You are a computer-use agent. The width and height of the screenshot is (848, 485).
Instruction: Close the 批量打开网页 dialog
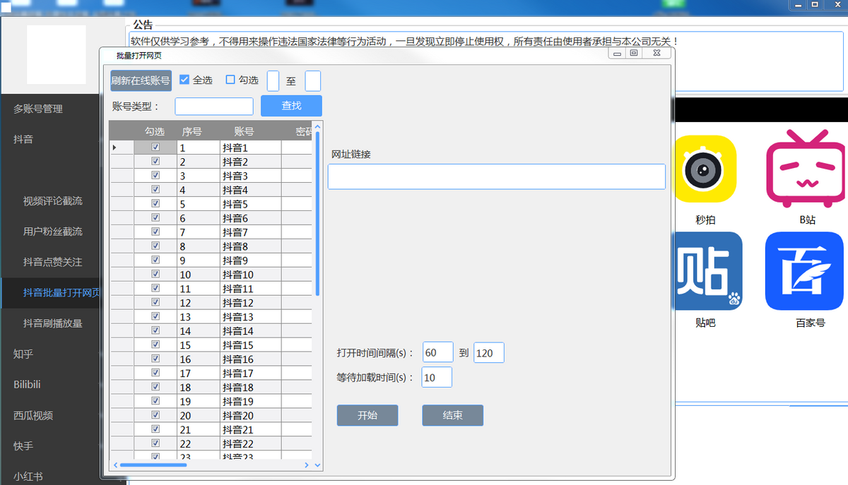click(x=656, y=53)
